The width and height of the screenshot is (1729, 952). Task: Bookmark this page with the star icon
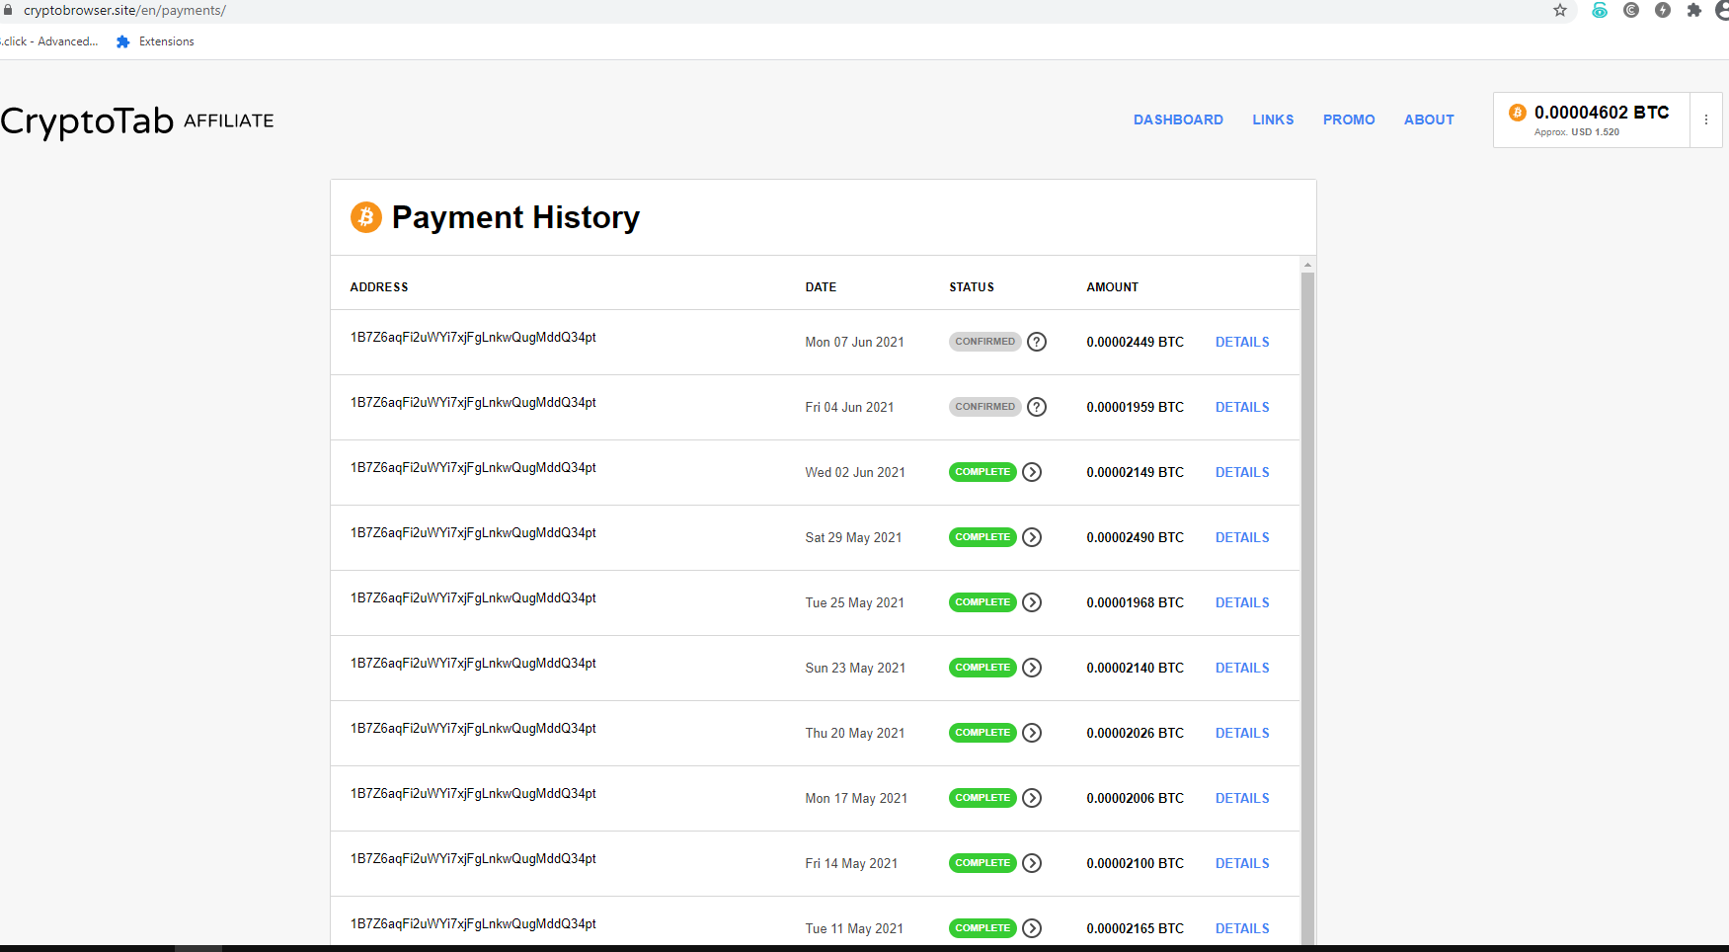[x=1560, y=11]
